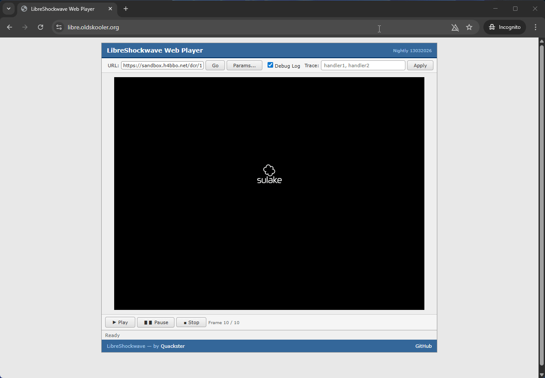Open a new tab with the plus icon

126,9
